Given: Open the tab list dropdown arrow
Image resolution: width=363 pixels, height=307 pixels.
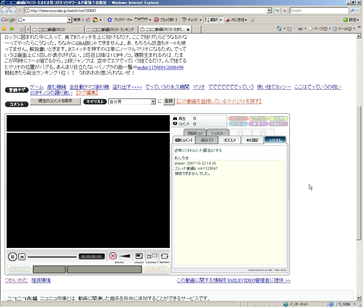Looking at the screenshot, I should 28,29.
